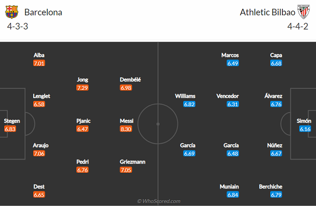Select Simón's 6.16 goalkeeper rating
Viewport: 316px width, 206px height.
click(305, 129)
